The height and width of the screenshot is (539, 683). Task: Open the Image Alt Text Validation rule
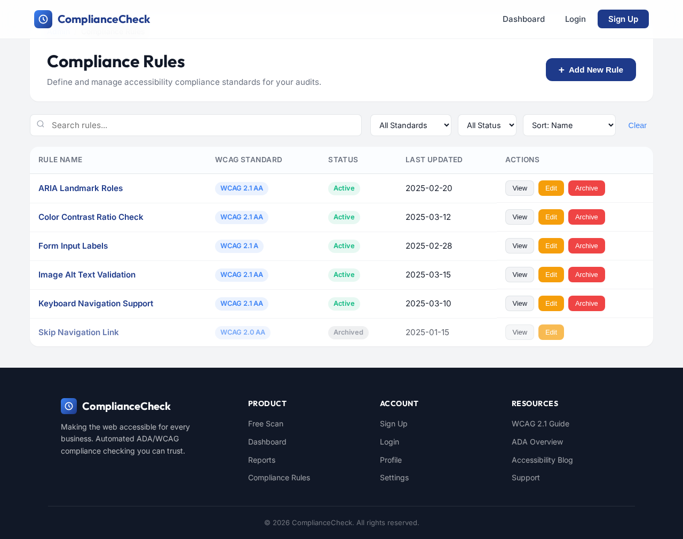87,275
